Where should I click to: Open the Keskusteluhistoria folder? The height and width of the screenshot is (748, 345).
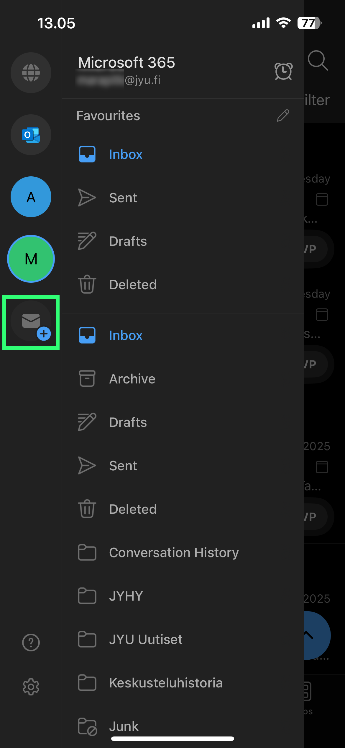point(183,683)
